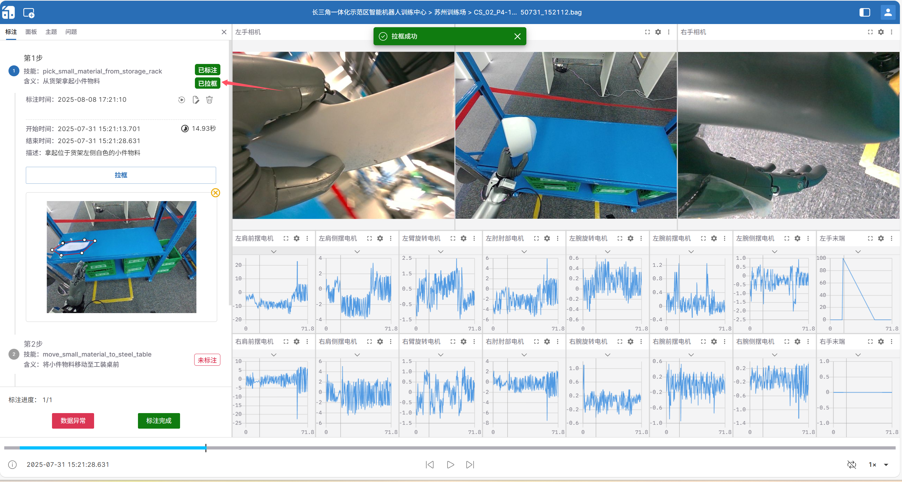
Task: Delete step 1 annotation with trash icon
Action: [209, 100]
